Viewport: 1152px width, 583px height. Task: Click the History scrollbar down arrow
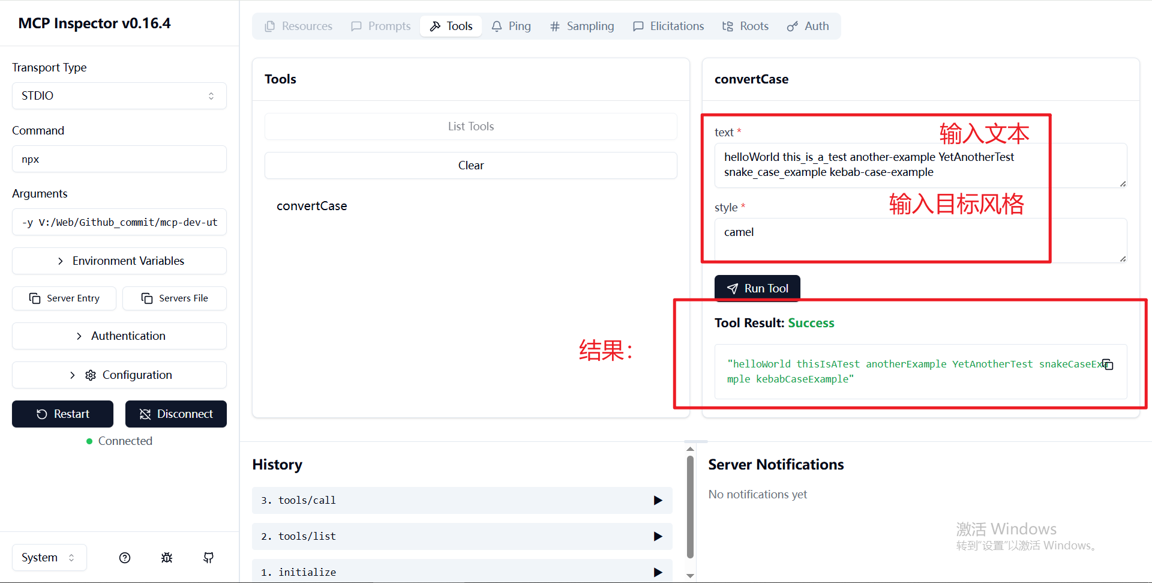[690, 576]
